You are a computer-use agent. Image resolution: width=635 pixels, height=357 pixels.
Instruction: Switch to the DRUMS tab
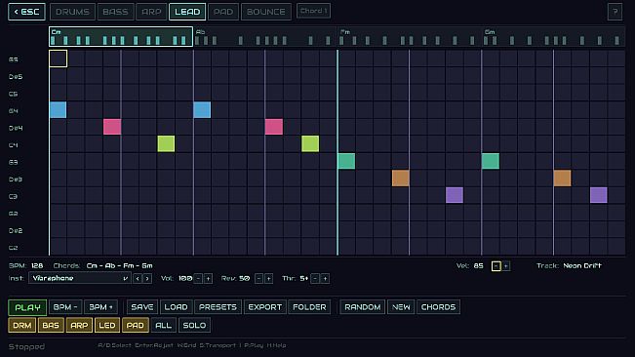pyautogui.click(x=72, y=12)
